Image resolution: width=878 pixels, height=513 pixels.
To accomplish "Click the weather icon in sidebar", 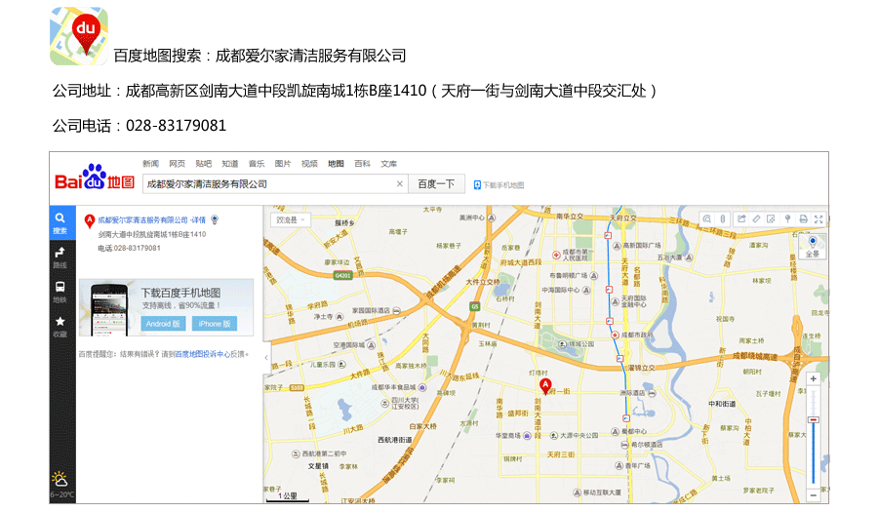I will pos(60,480).
